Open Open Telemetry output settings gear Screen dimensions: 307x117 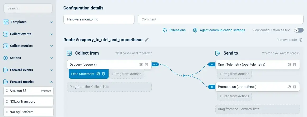tap(289, 65)
